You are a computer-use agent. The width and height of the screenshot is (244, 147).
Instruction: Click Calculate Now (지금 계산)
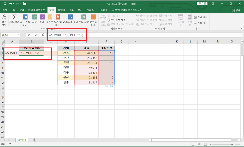[201, 17]
